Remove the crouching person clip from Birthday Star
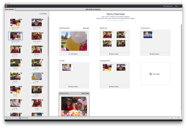Viewport: 187px width, 128px height. tap(126, 41)
